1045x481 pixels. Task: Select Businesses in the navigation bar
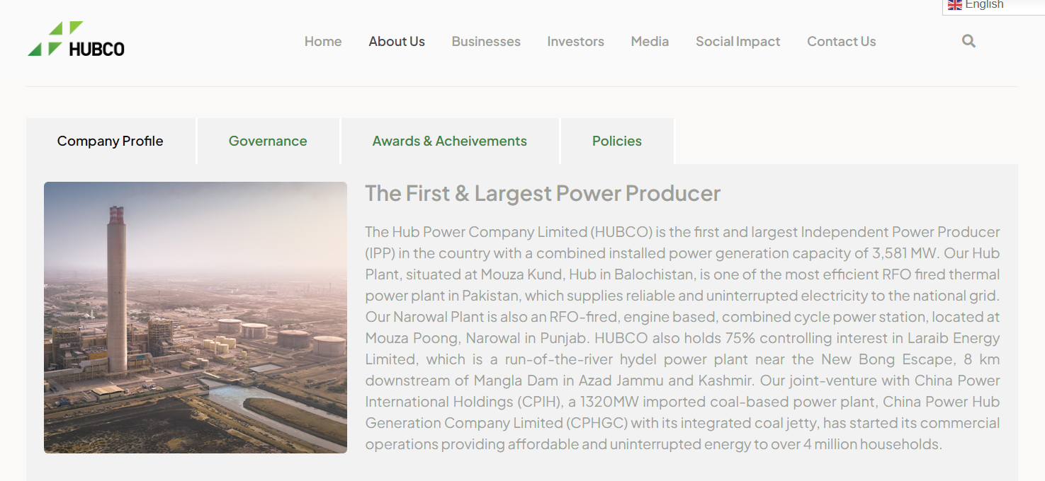pyautogui.click(x=486, y=42)
